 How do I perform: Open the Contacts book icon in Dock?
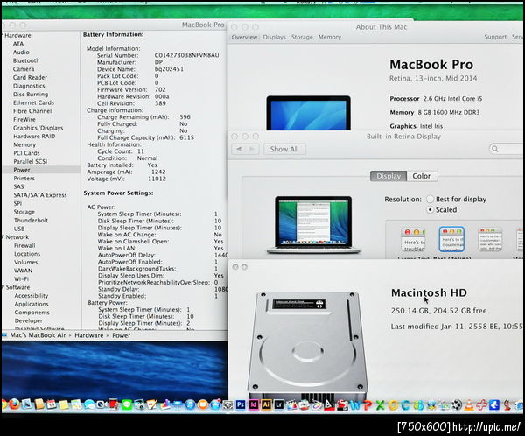click(x=39, y=404)
